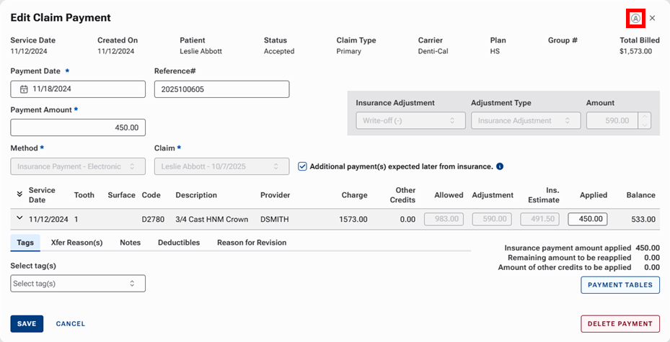Uncheck Additional payment(s) expected later checkbox

pyautogui.click(x=303, y=166)
